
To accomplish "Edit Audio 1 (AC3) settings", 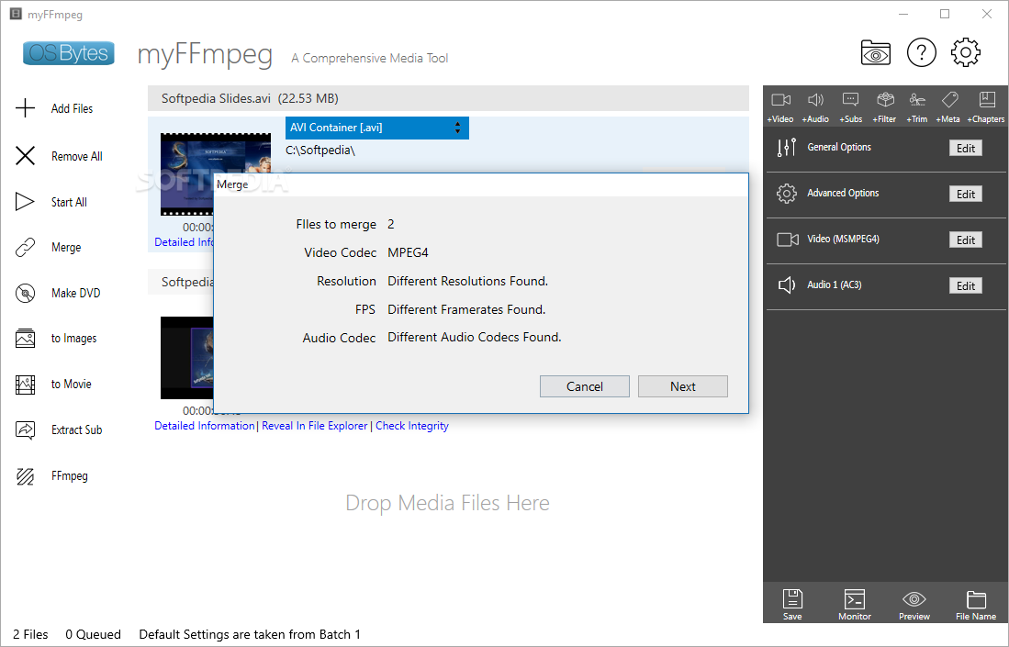I will (965, 285).
